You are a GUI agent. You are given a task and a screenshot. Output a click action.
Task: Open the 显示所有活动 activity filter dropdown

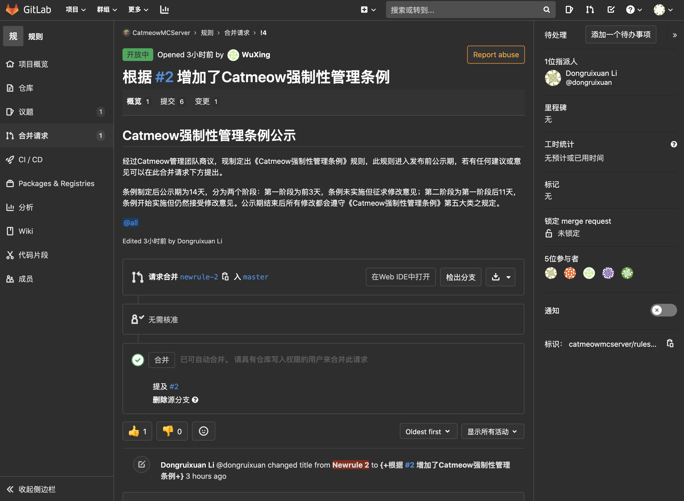click(492, 431)
